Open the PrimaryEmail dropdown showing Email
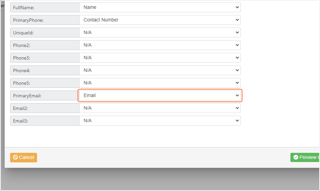 coord(160,95)
